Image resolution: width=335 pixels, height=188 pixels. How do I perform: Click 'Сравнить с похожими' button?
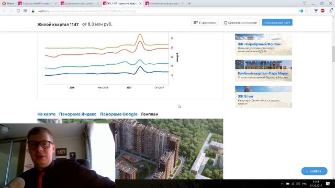pos(240,22)
